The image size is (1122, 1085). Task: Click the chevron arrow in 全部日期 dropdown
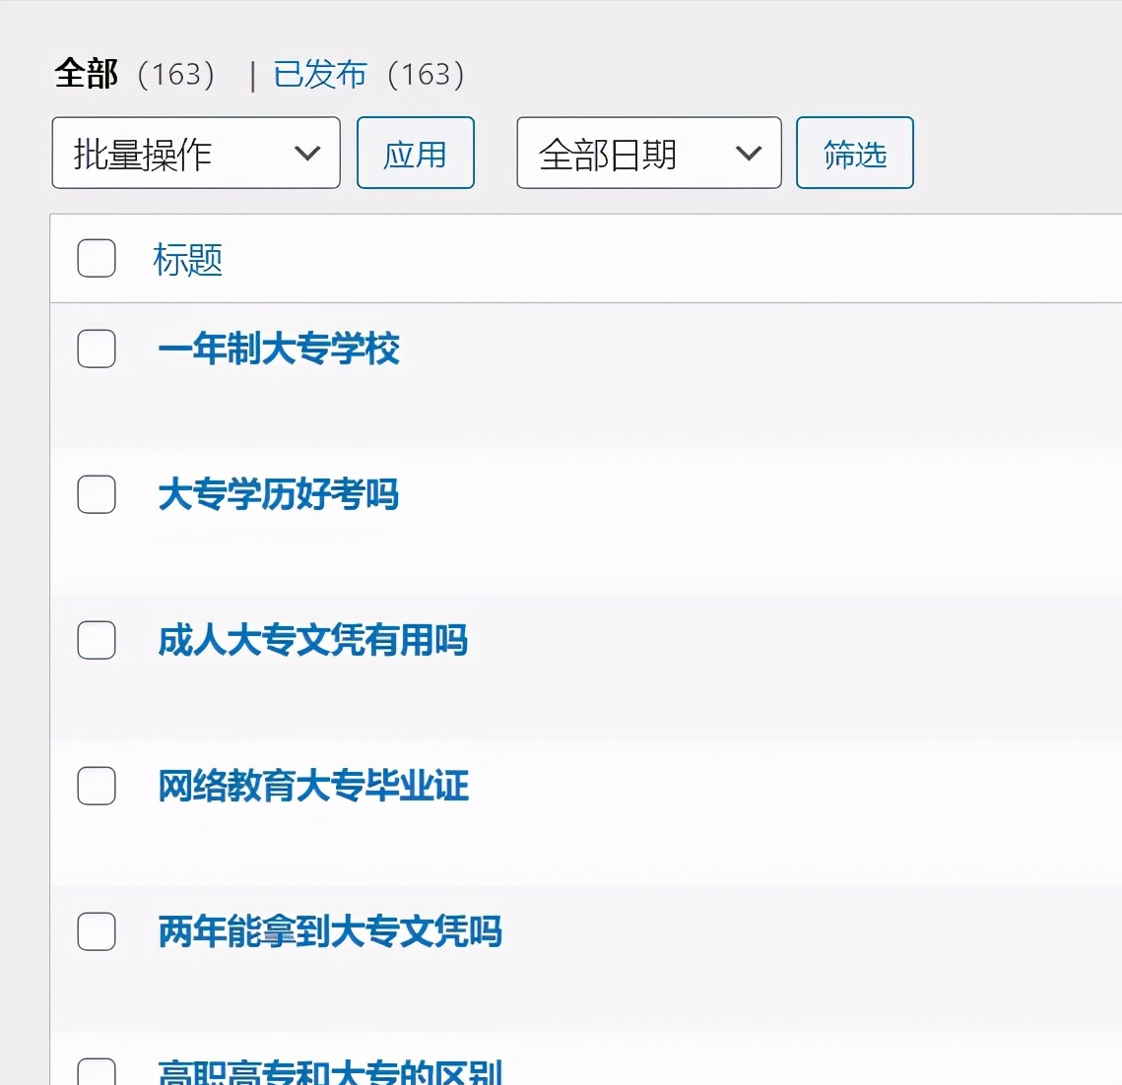point(749,153)
